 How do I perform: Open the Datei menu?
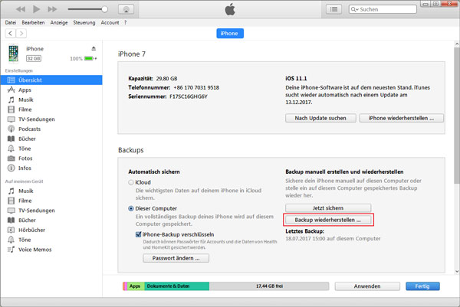tap(11, 22)
